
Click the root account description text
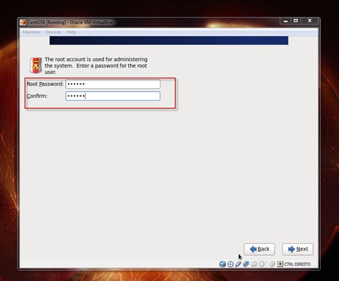coord(96,65)
